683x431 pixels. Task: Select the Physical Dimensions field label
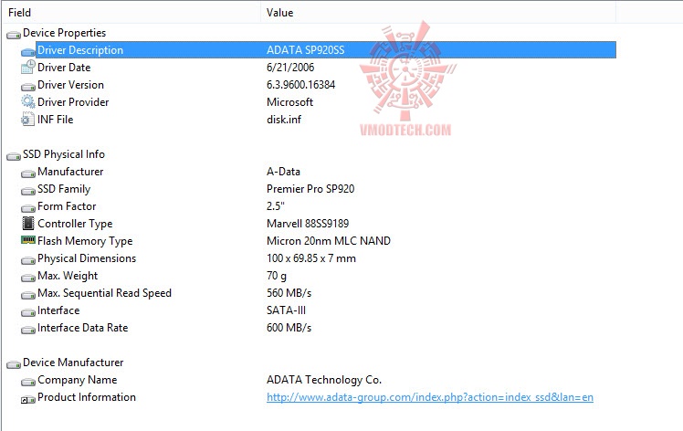coord(87,258)
